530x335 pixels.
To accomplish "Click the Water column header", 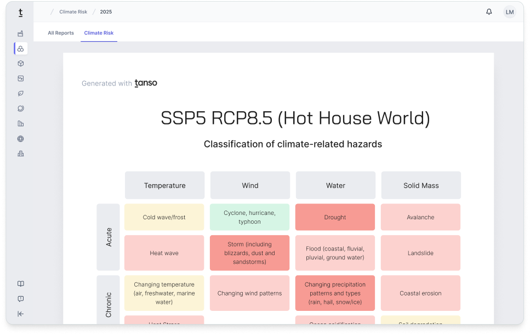I will [x=335, y=185].
